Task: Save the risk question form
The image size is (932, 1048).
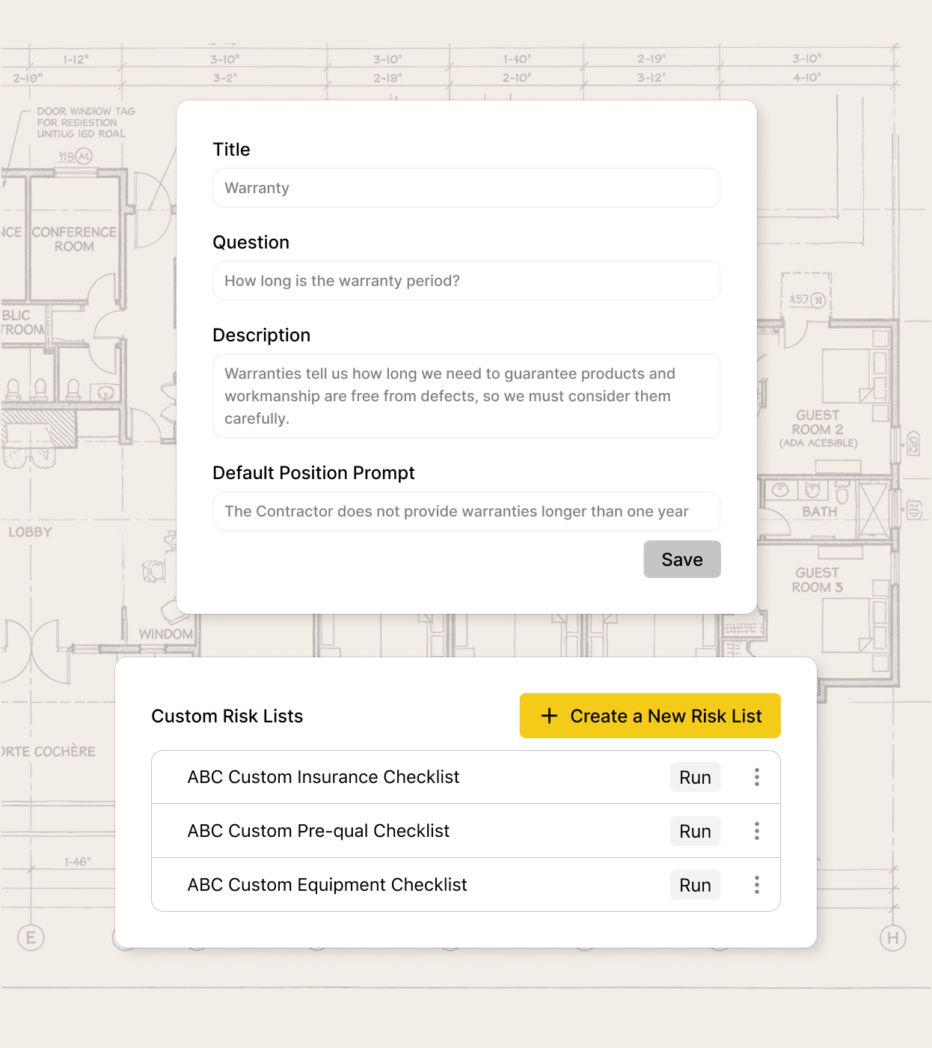Action: [681, 559]
